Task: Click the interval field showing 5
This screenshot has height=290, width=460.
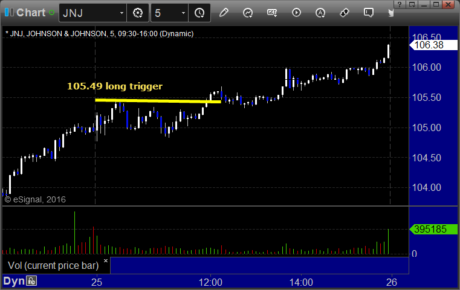Action: tap(165, 13)
